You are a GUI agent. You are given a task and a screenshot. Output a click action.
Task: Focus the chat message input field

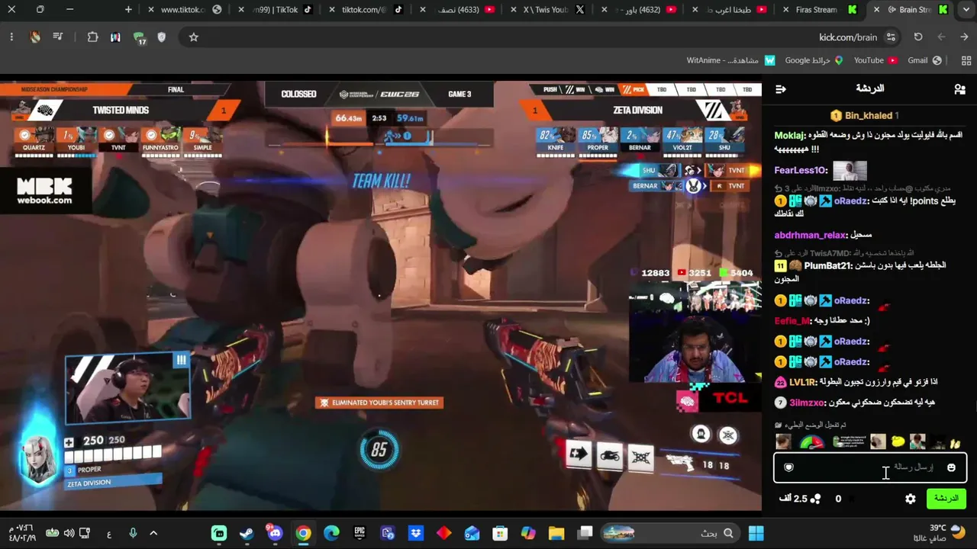coord(870,467)
